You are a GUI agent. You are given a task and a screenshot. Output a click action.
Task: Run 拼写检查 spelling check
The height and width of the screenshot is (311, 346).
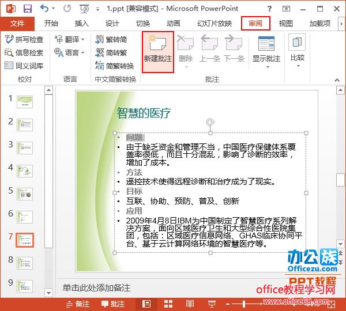pos(24,39)
